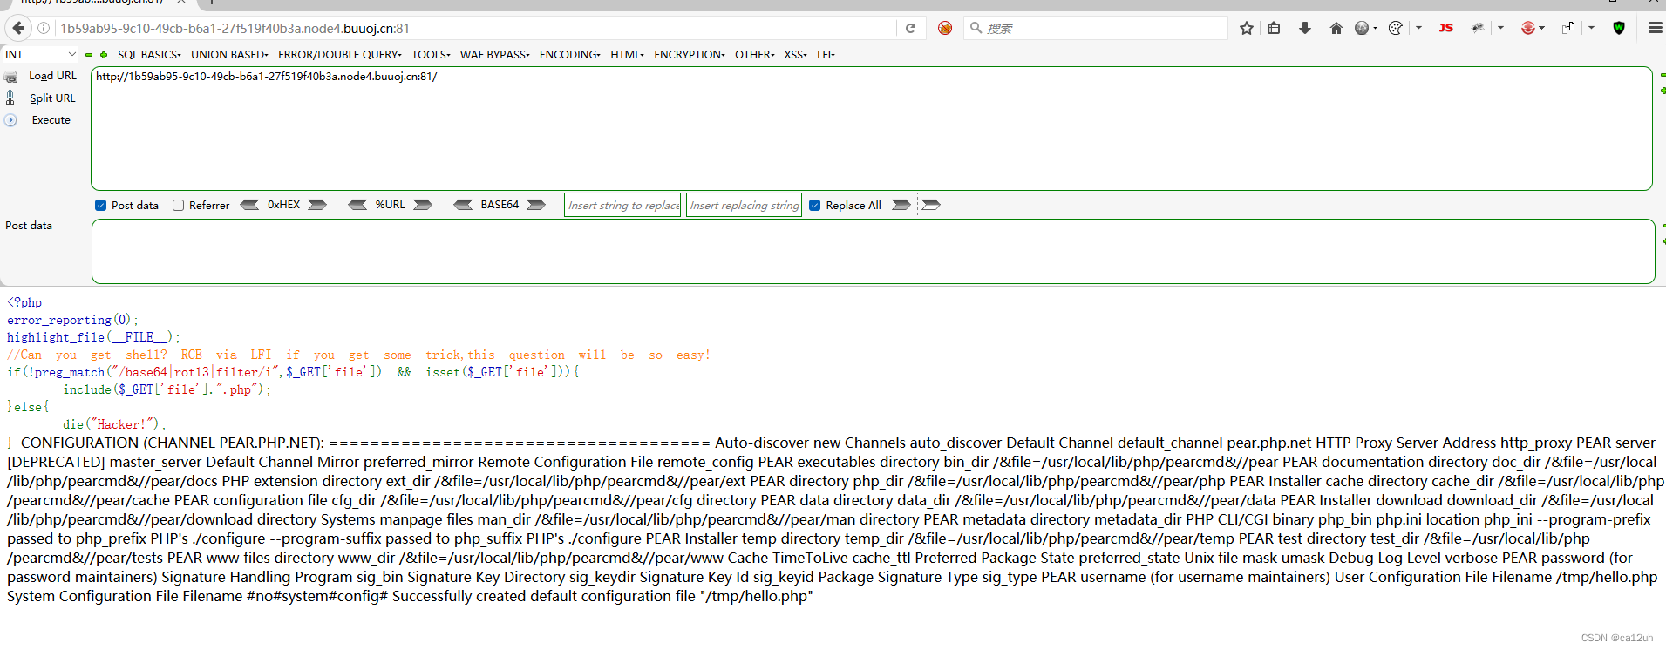The image size is (1666, 650).
Task: Bookmark this page with the star icon
Action: click(x=1247, y=28)
